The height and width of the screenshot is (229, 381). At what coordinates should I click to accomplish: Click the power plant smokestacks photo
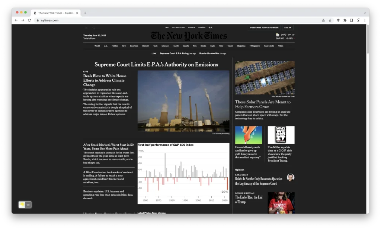[x=183, y=101]
